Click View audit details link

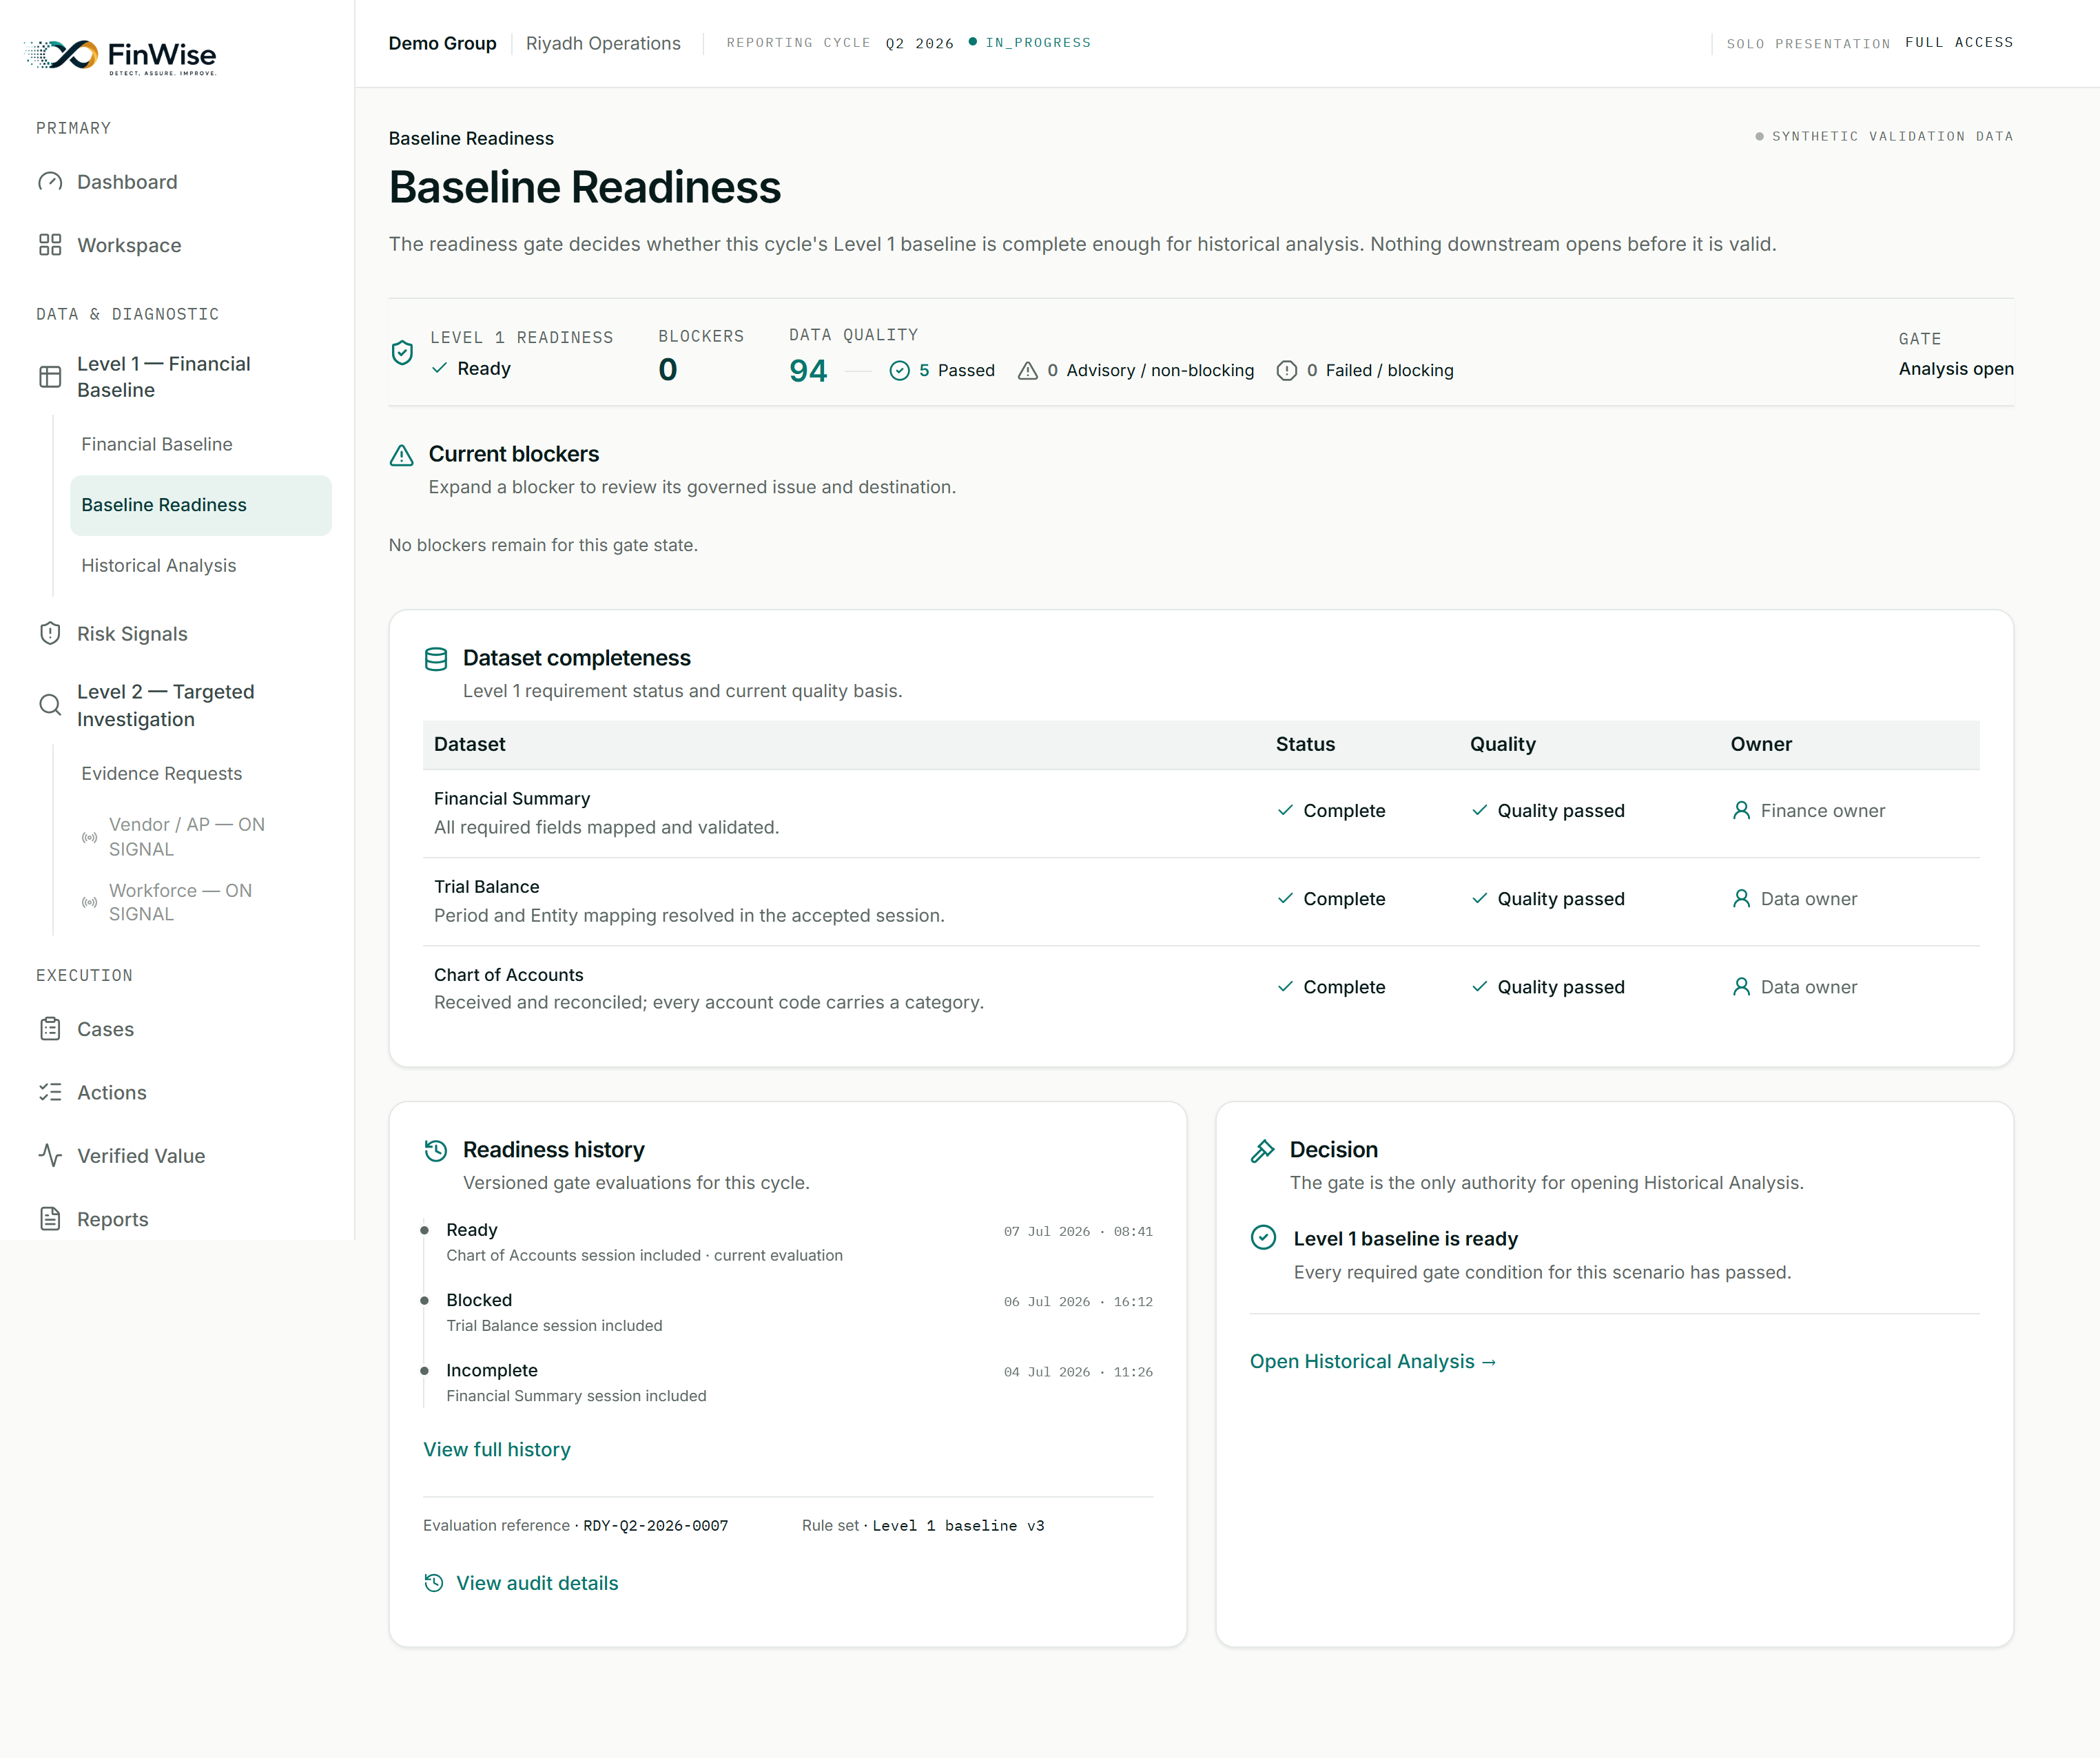tap(537, 1583)
